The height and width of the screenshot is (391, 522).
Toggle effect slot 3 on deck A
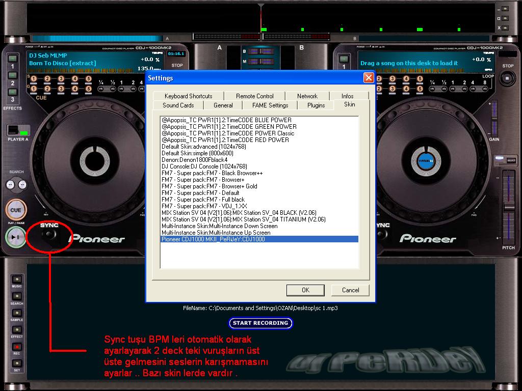(13, 92)
